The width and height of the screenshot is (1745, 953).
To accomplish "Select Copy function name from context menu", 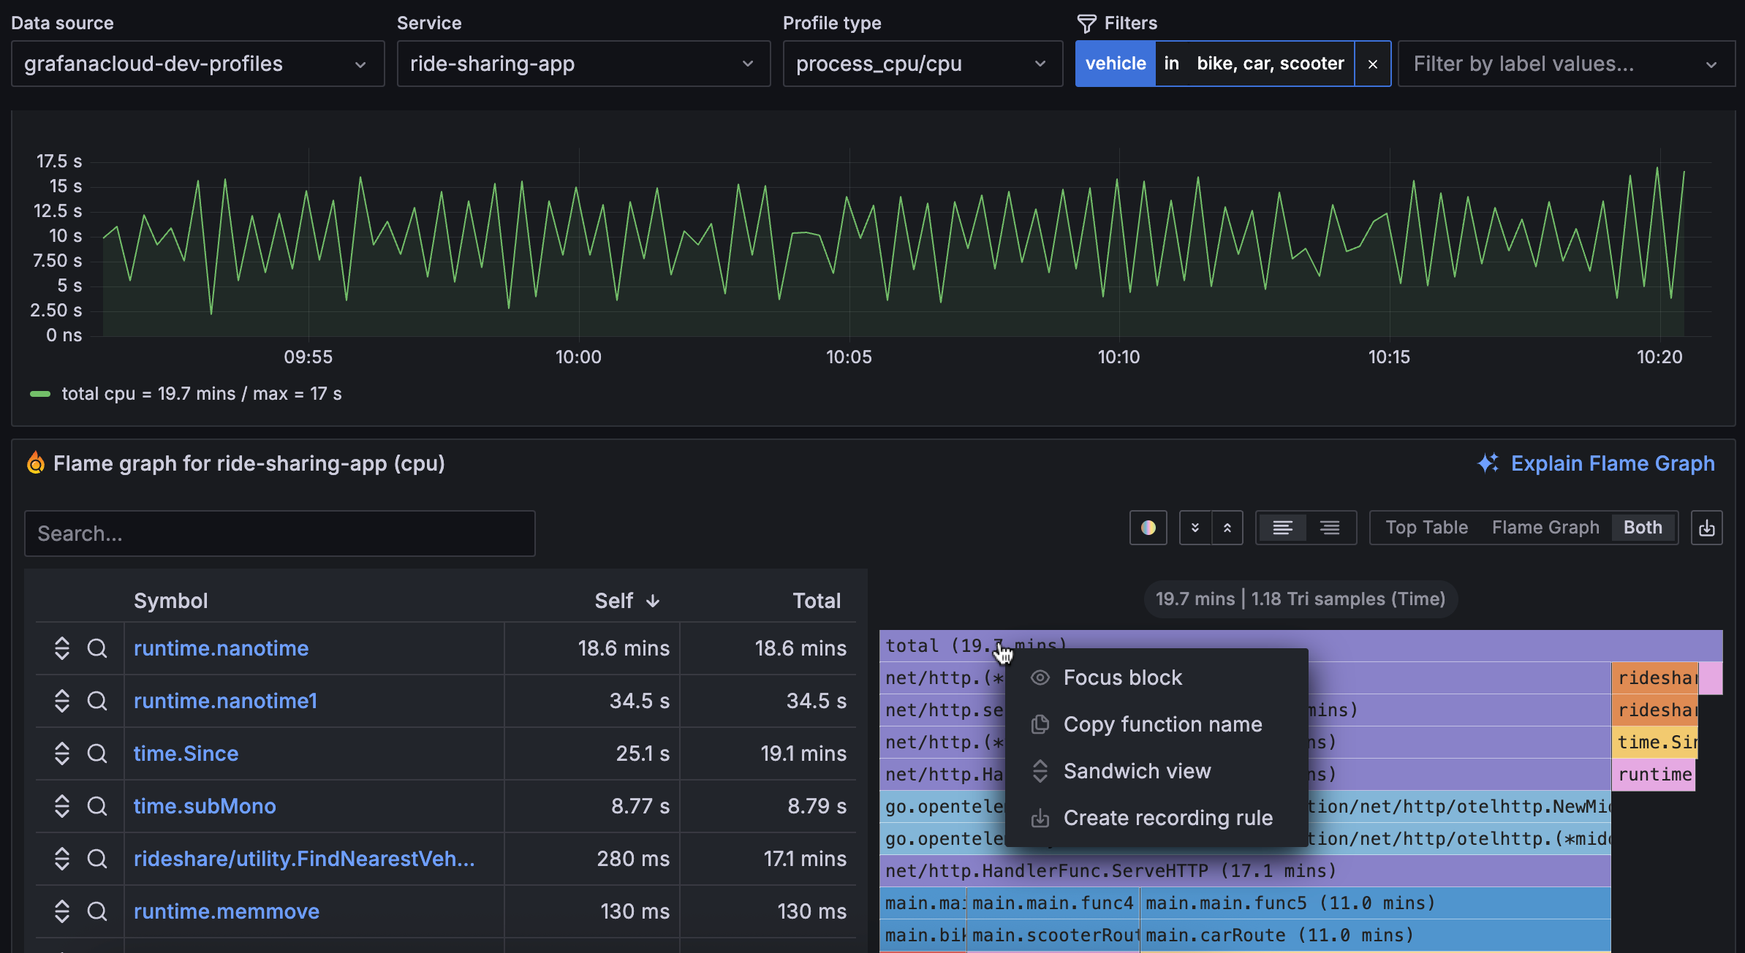I will (x=1162, y=724).
